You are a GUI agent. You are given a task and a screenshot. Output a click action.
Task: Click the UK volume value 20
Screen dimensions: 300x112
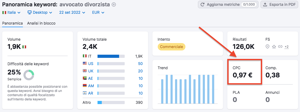(140, 71)
